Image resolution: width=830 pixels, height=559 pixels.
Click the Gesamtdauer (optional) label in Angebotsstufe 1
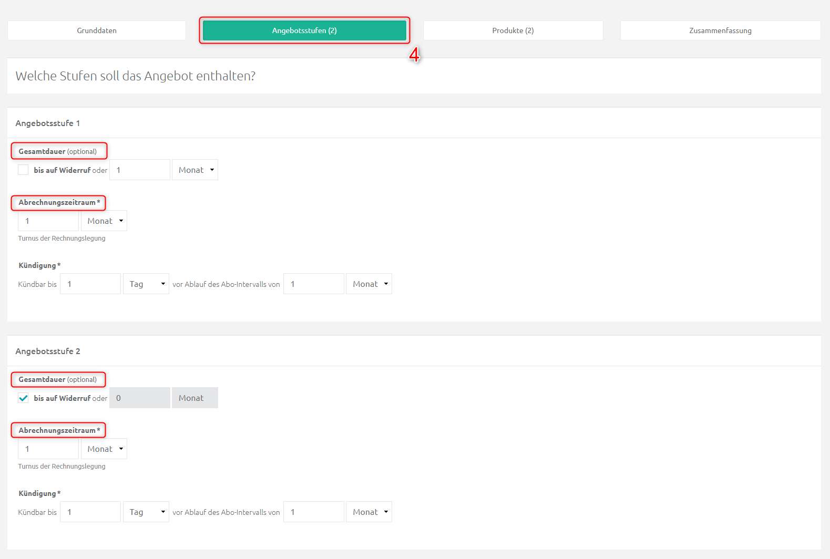click(58, 151)
